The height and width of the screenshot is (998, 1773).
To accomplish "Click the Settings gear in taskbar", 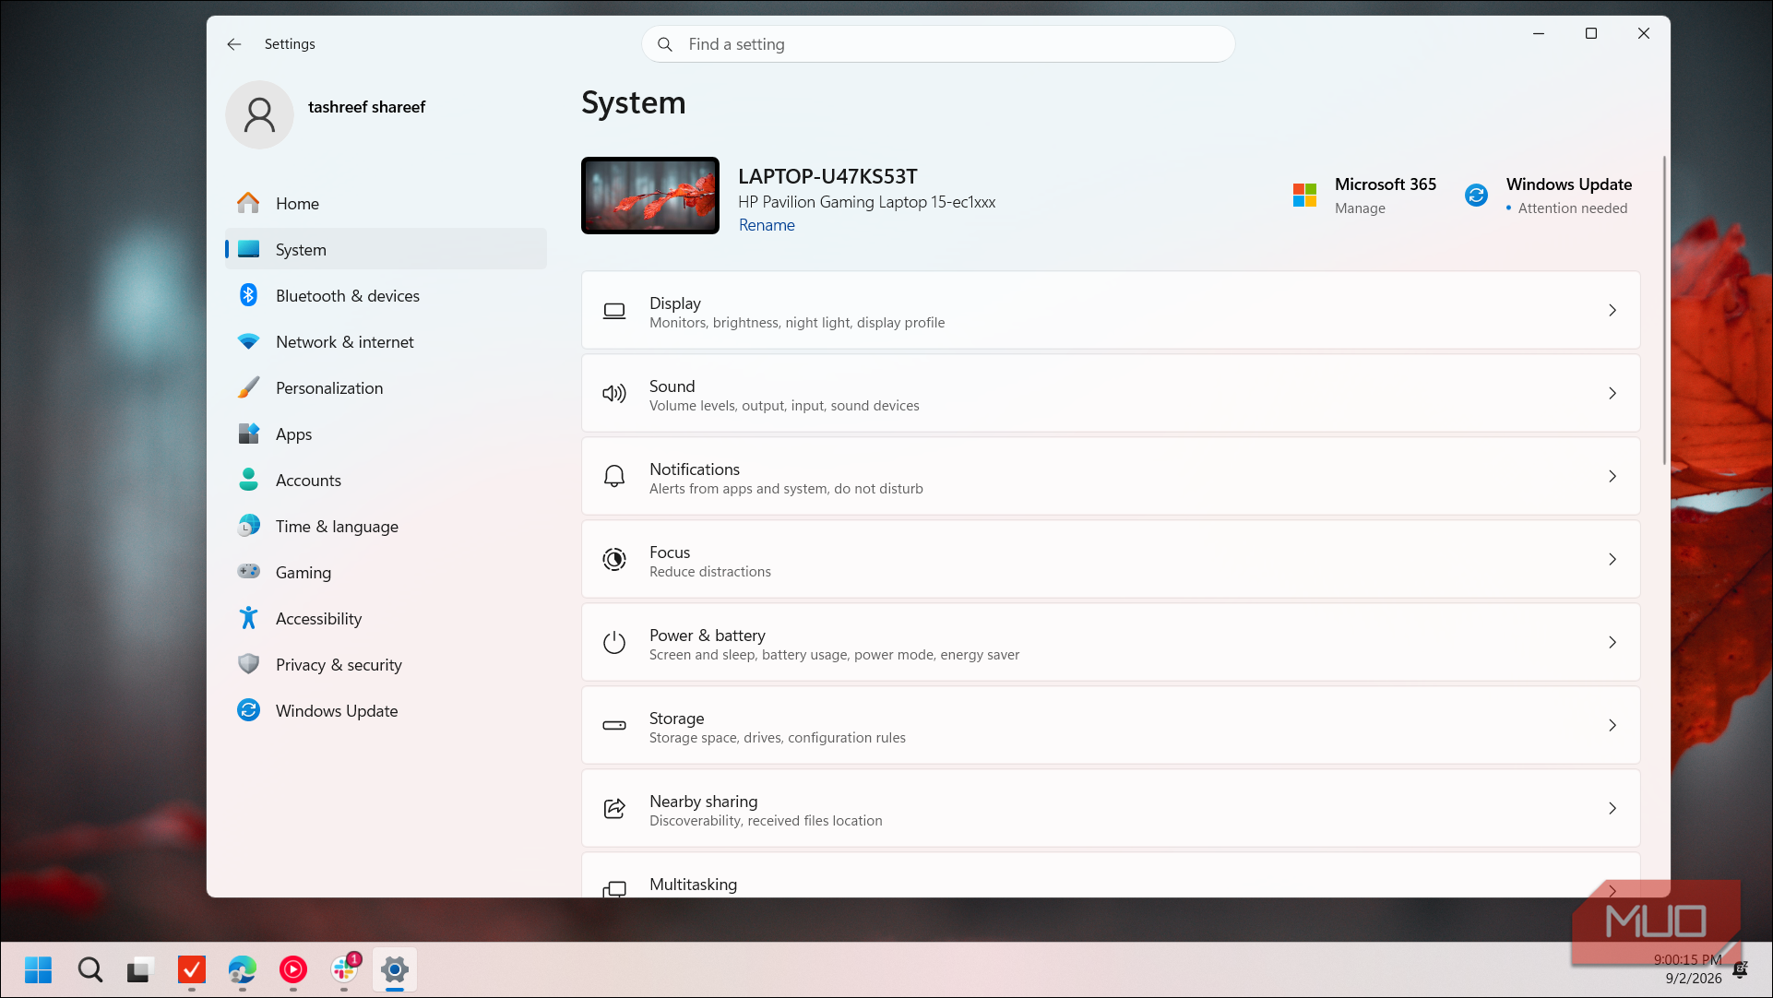I will (395, 969).
